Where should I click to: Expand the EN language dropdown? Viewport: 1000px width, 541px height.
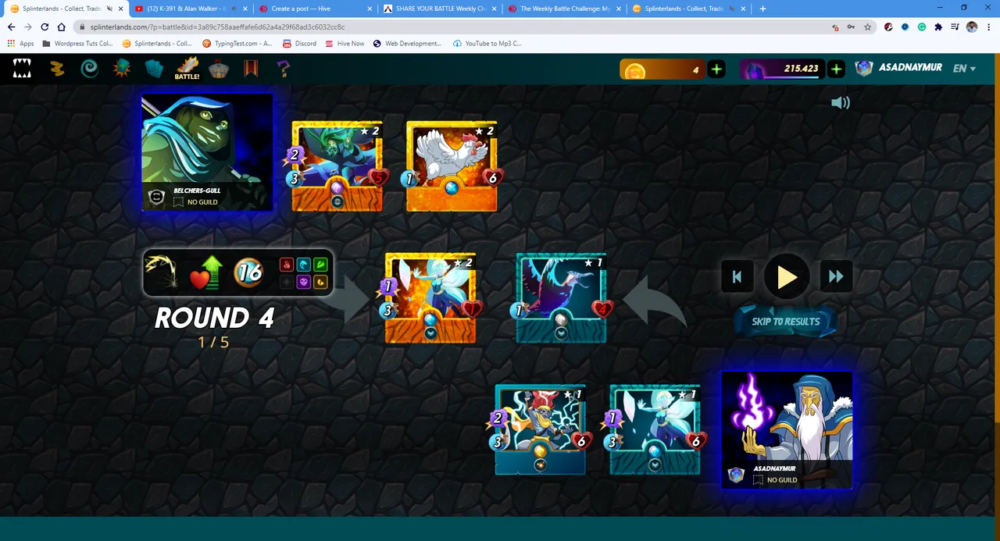click(964, 69)
